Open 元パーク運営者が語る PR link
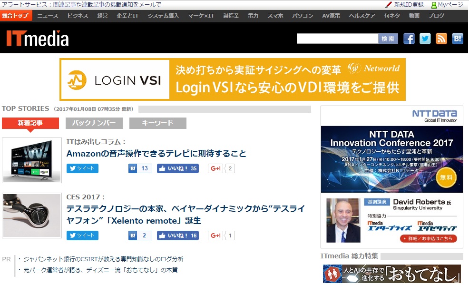 (100, 270)
